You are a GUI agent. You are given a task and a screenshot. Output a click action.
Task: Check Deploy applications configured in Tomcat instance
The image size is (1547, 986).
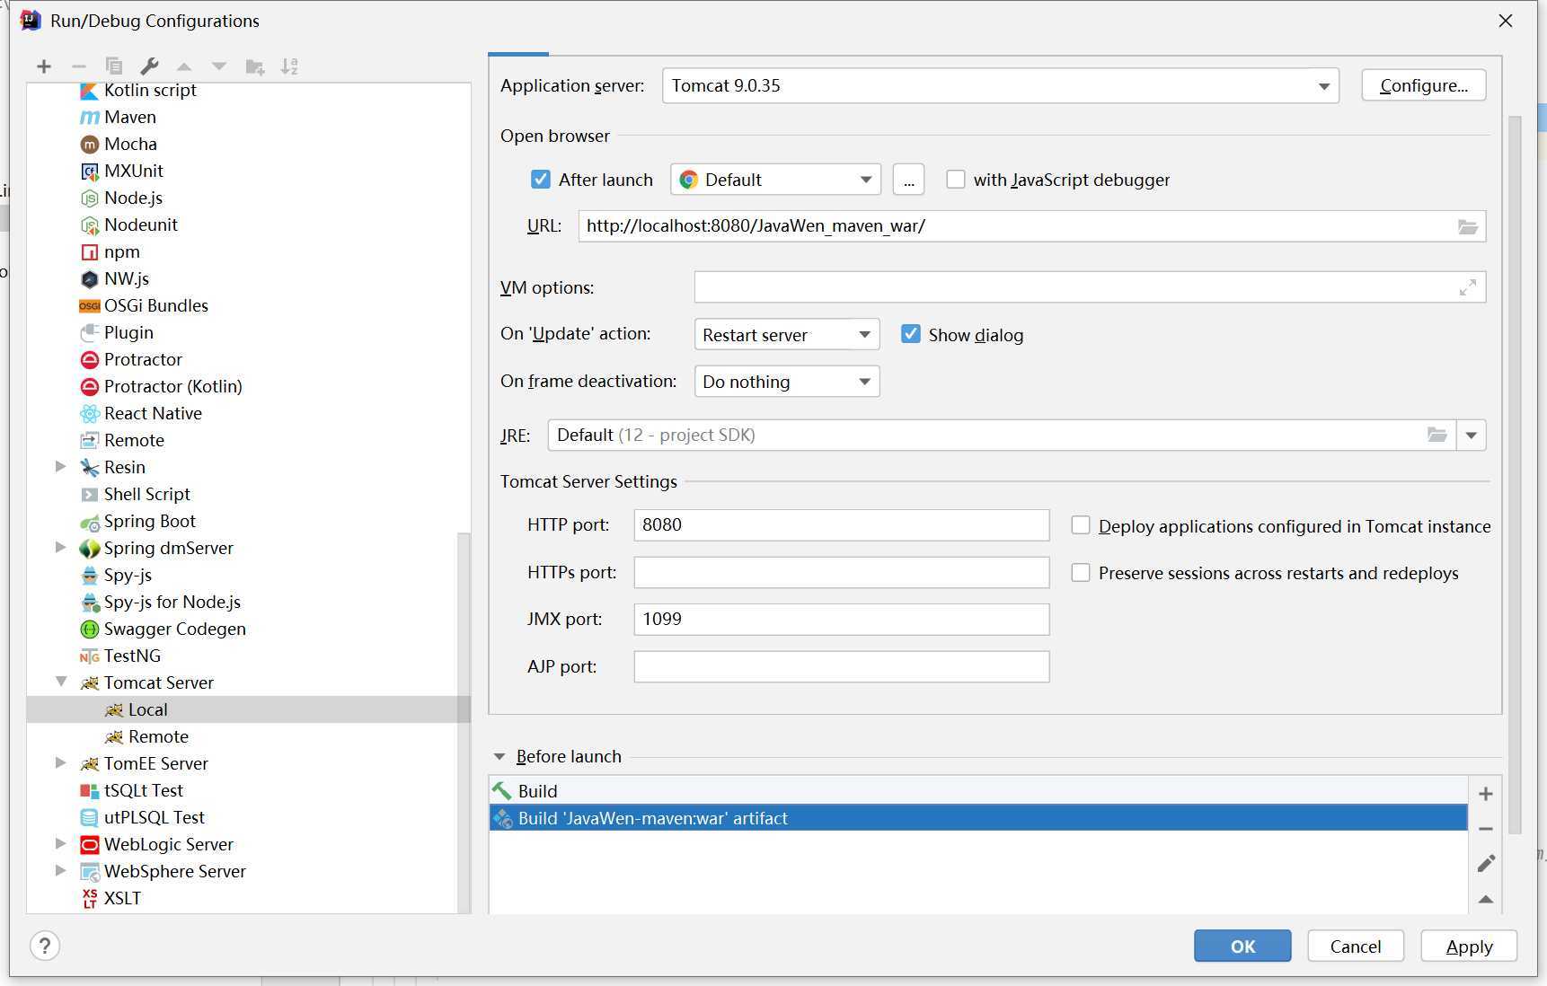pos(1081,525)
